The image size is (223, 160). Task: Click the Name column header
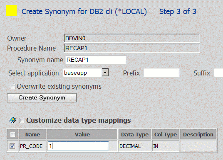click(x=32, y=134)
